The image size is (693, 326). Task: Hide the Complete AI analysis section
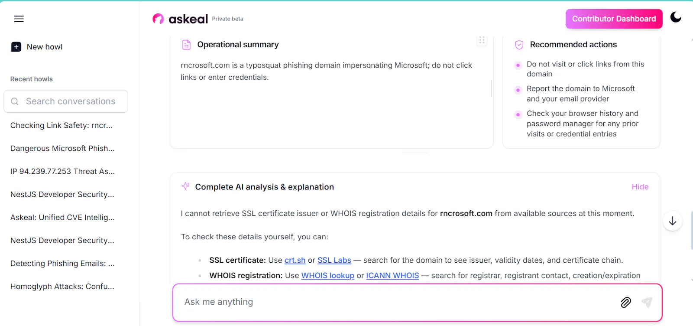tap(640, 187)
